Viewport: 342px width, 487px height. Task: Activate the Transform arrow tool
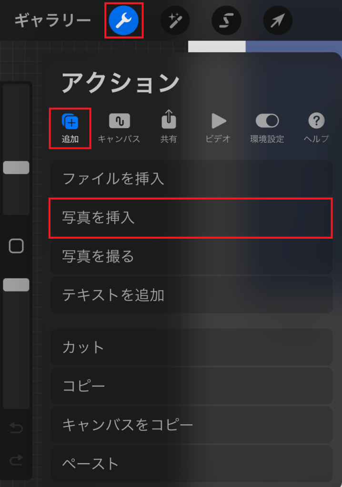(278, 20)
